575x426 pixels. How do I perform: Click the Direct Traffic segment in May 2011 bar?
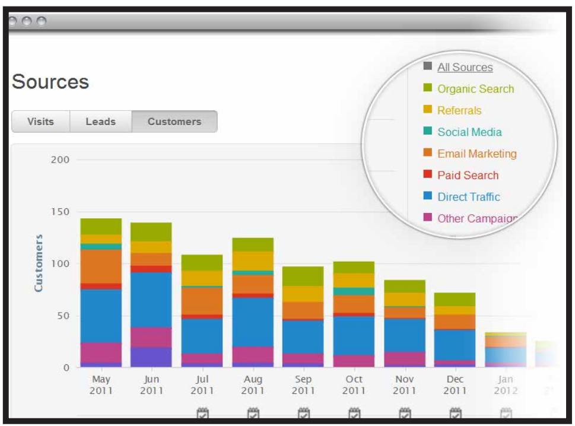101,316
